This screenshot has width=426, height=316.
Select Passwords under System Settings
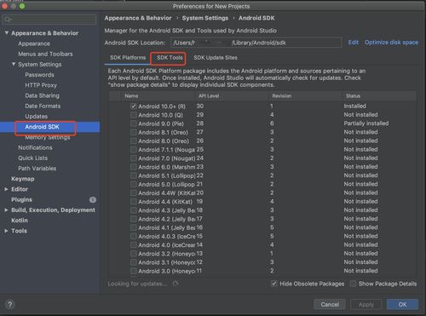(39, 75)
